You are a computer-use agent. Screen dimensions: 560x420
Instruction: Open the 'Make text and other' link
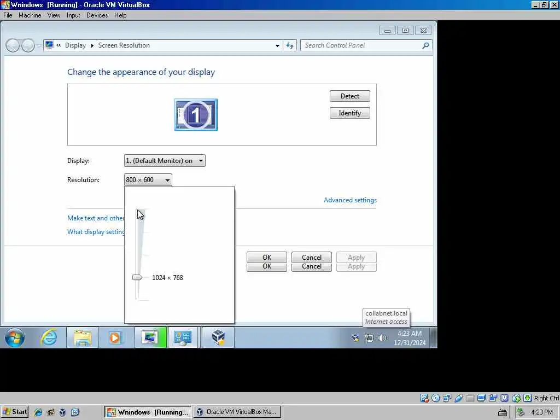(x=96, y=218)
